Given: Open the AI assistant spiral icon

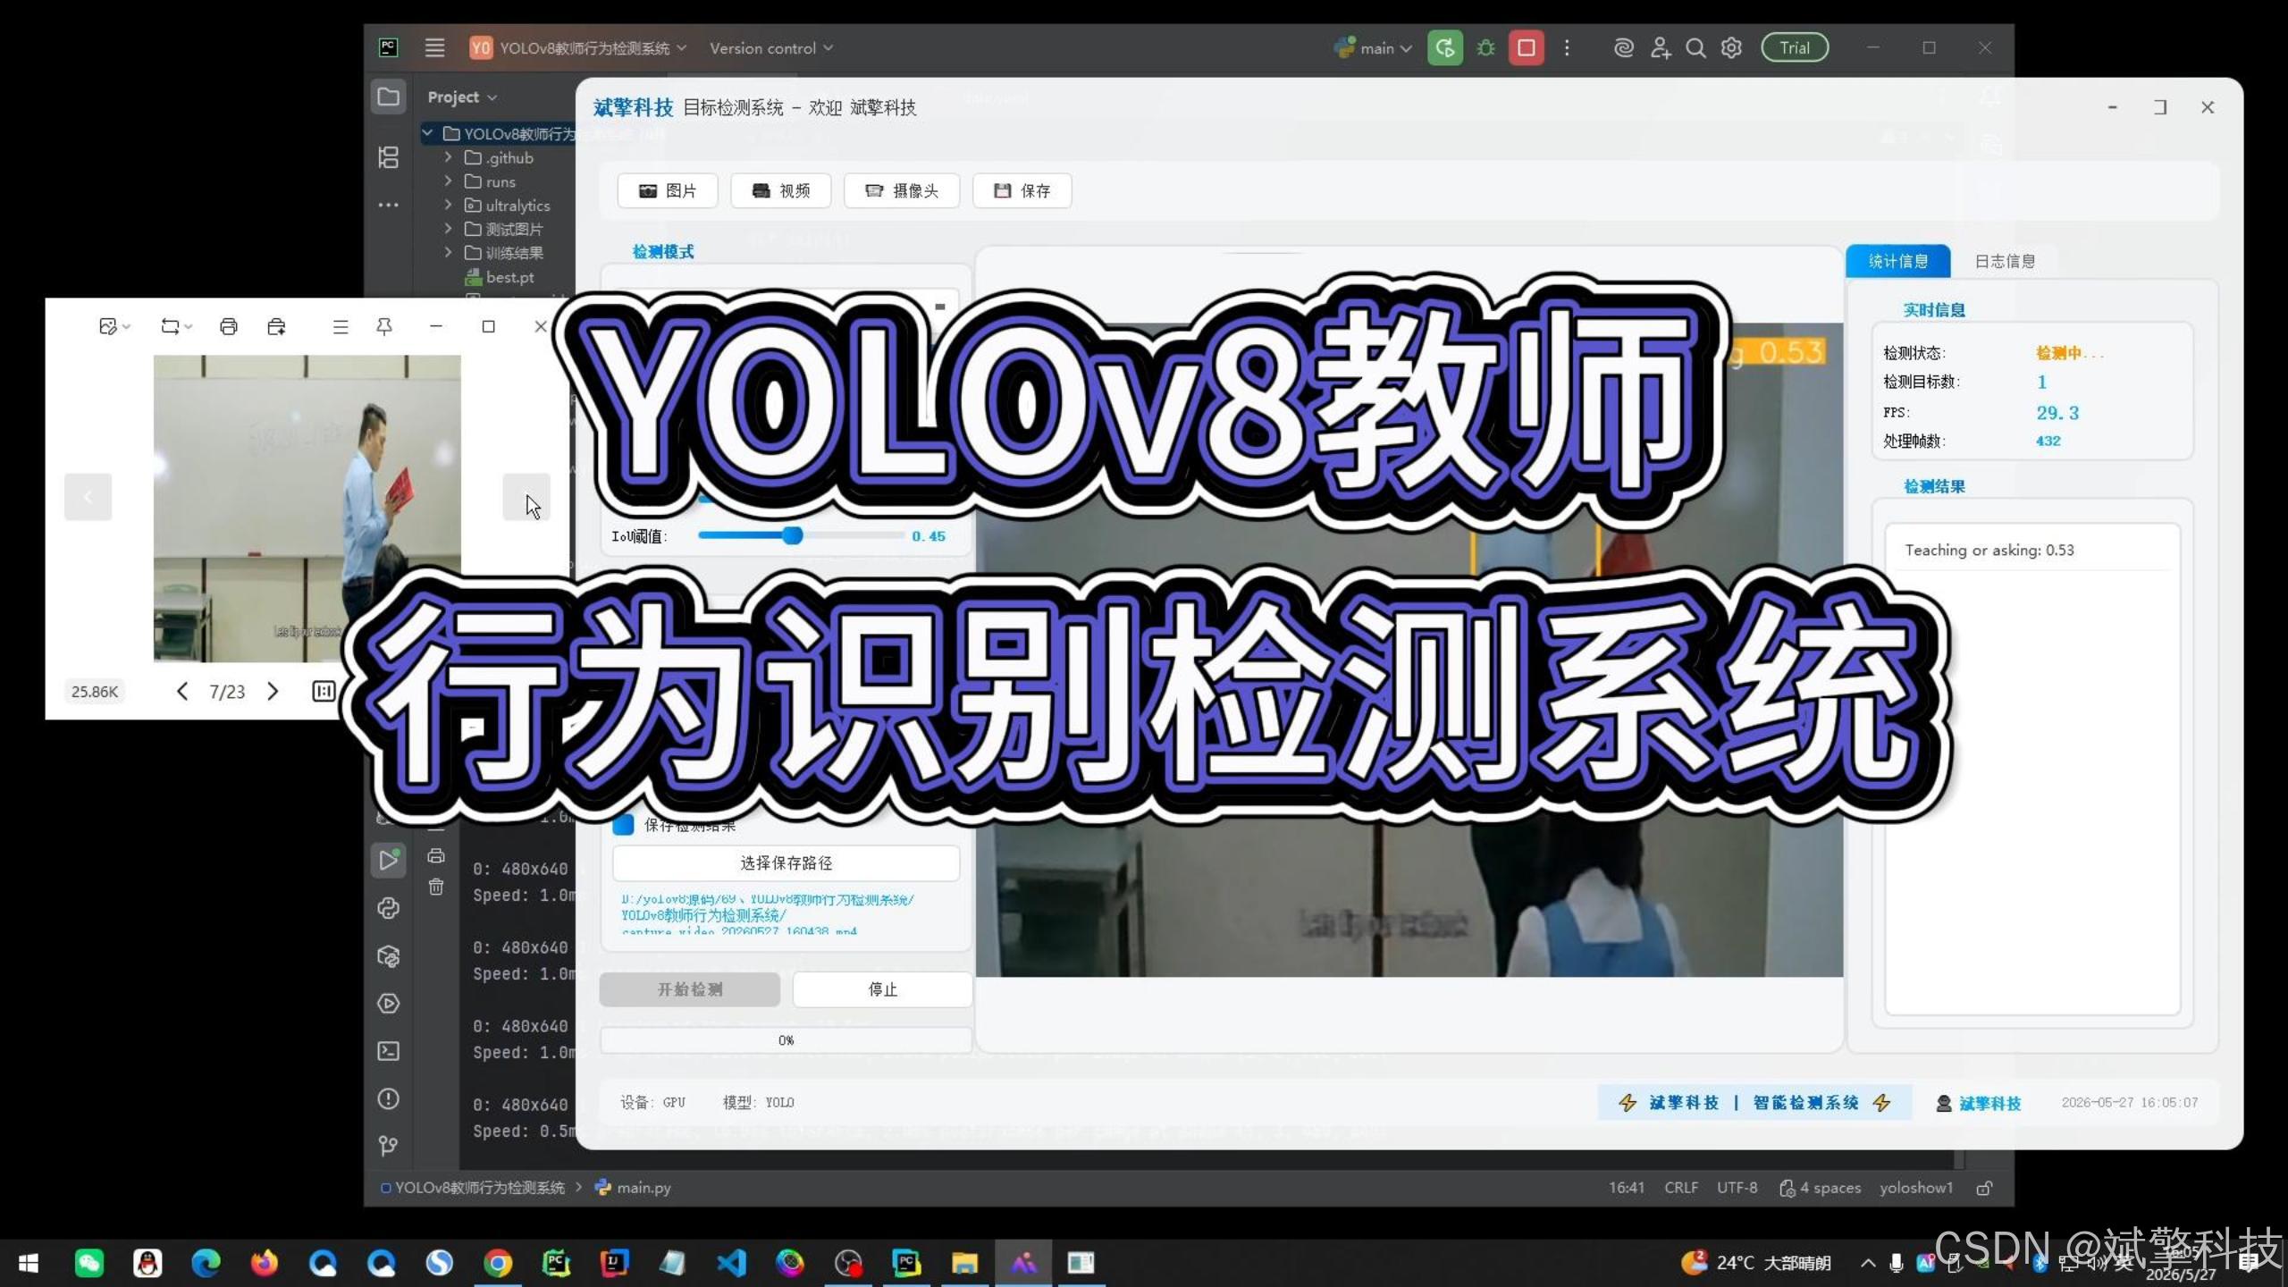Looking at the screenshot, I should (x=1623, y=48).
